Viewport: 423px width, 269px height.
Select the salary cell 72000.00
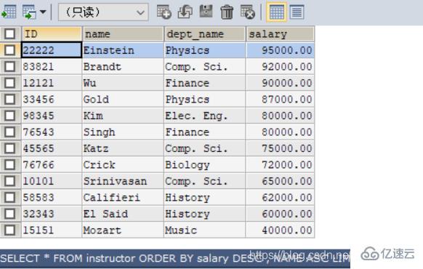pyautogui.click(x=281, y=165)
